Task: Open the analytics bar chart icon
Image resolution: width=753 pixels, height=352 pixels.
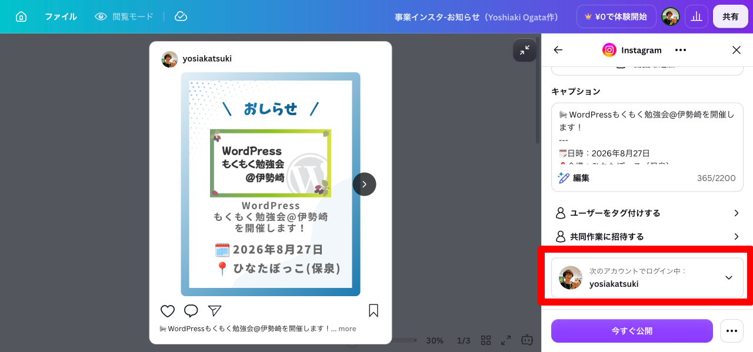Action: 697,16
